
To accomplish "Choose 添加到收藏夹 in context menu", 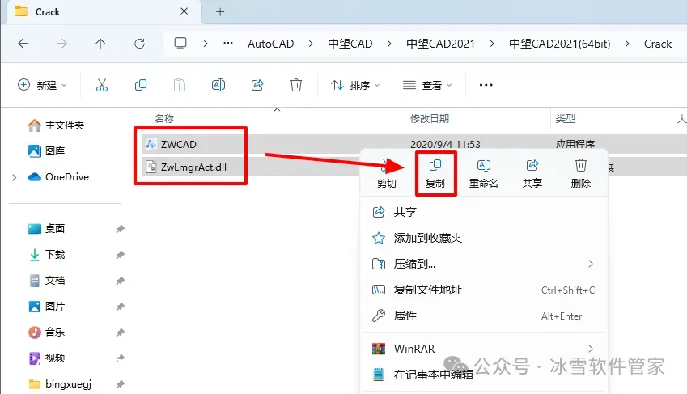I will (x=484, y=238).
